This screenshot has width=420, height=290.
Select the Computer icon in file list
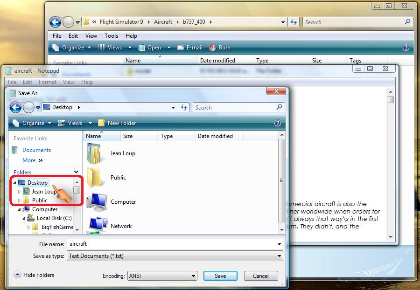(x=97, y=202)
